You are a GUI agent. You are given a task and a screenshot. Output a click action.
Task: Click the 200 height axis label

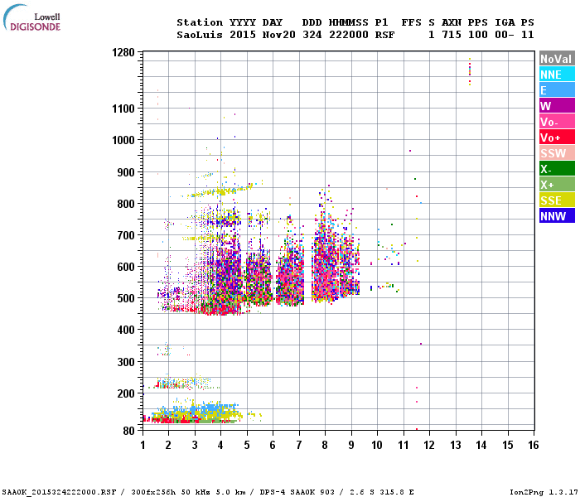pyautogui.click(x=126, y=393)
